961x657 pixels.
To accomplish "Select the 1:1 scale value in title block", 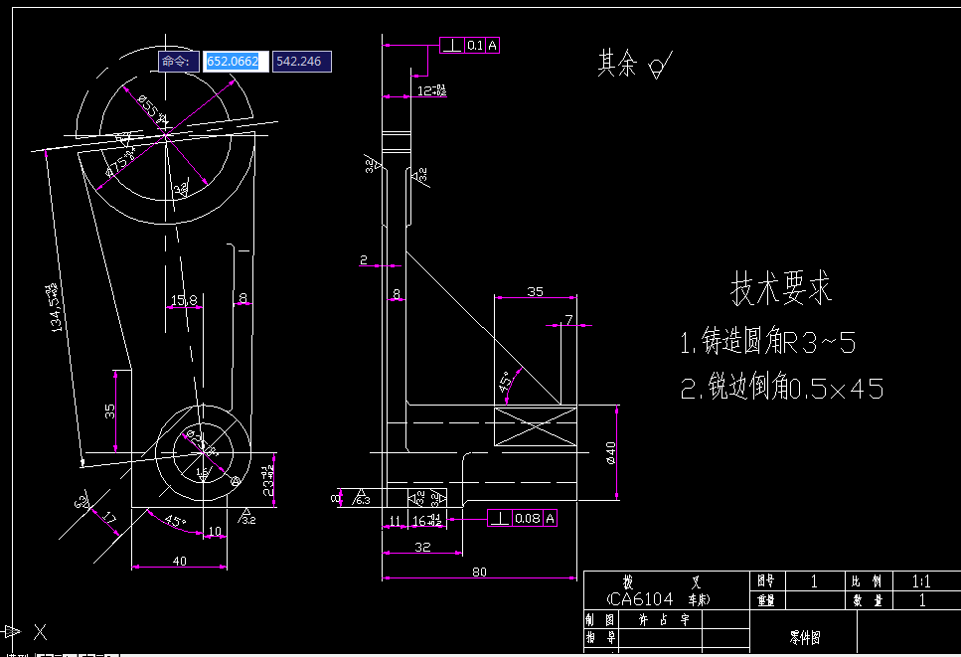I will coord(924,579).
